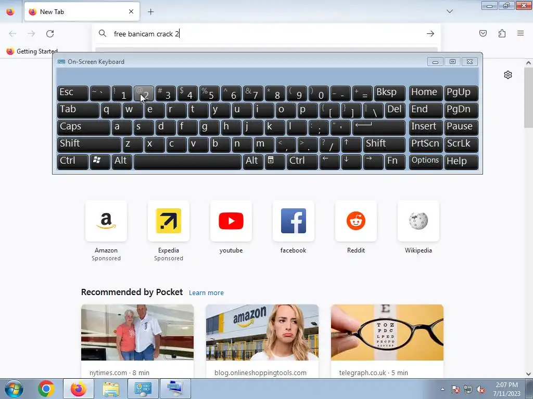This screenshot has width=533, height=399.
Task: Toggle the right Ctrl key
Action: click(302, 162)
